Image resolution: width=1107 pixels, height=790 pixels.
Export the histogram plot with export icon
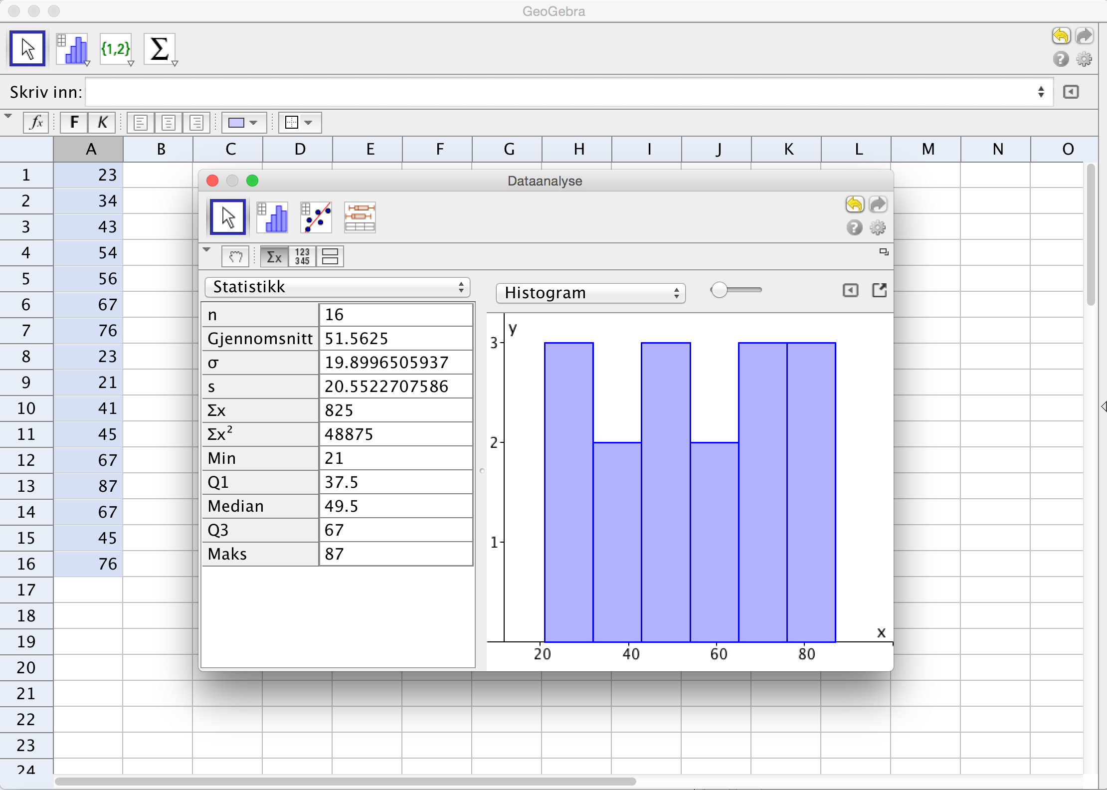(x=879, y=290)
